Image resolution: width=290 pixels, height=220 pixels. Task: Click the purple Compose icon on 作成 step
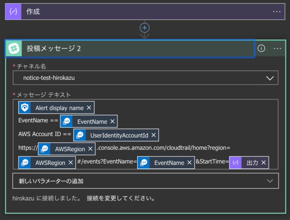point(13,12)
